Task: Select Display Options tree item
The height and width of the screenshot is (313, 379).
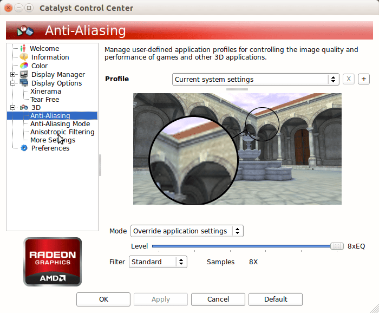Action: (x=56, y=83)
